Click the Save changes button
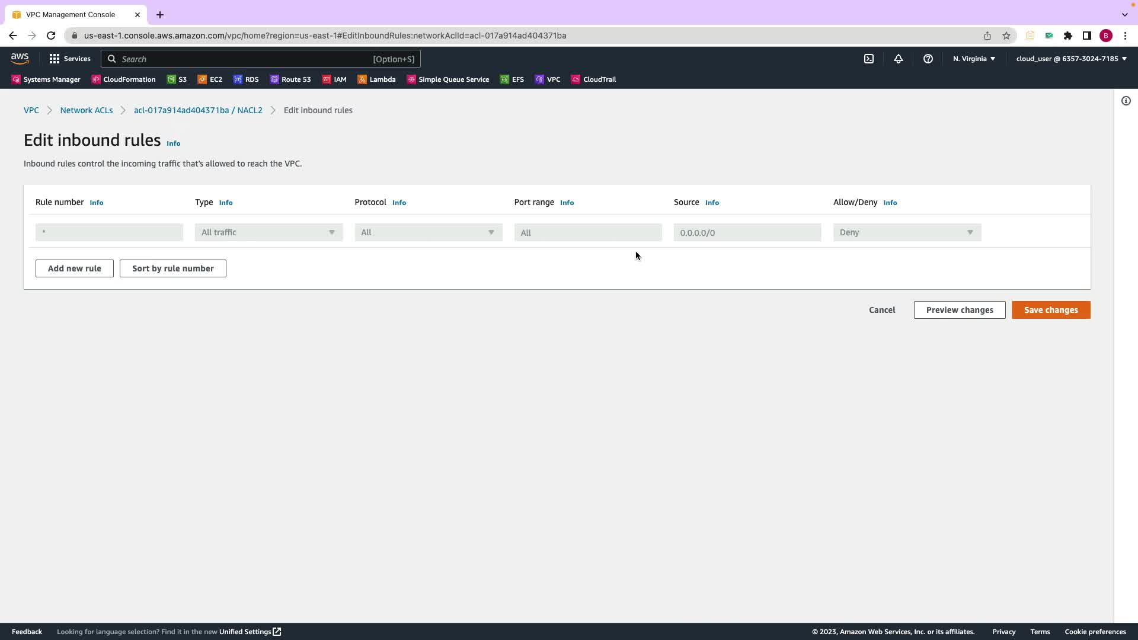 (x=1050, y=310)
